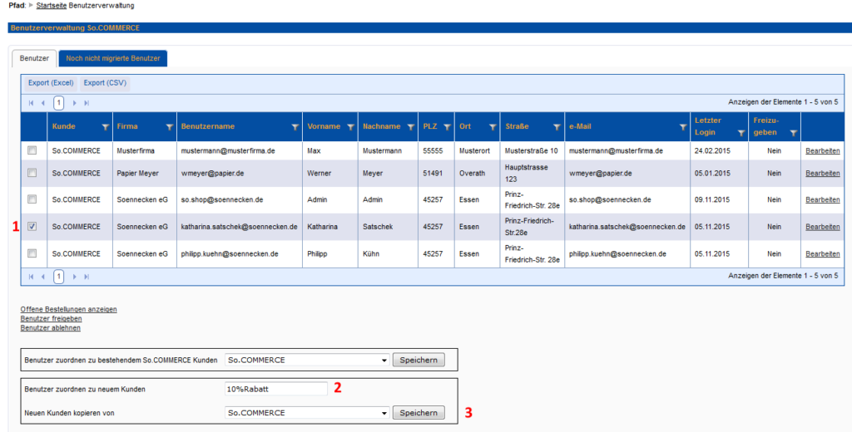Screen dimensions: 852x432
Task: Open existing So.COMMERCE Kunden dropdown
Action: pyautogui.click(x=307, y=360)
